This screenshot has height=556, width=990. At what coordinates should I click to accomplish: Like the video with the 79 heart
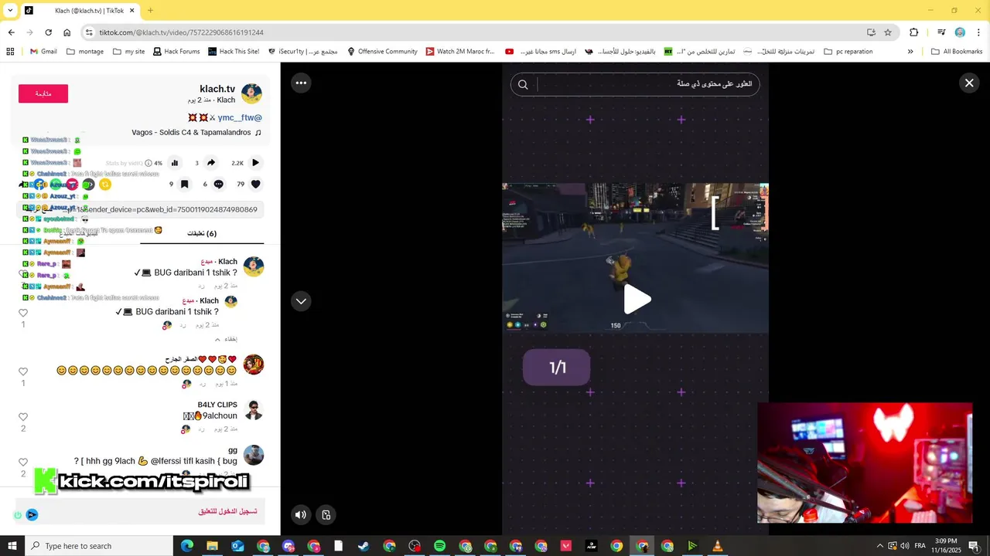pos(256,185)
